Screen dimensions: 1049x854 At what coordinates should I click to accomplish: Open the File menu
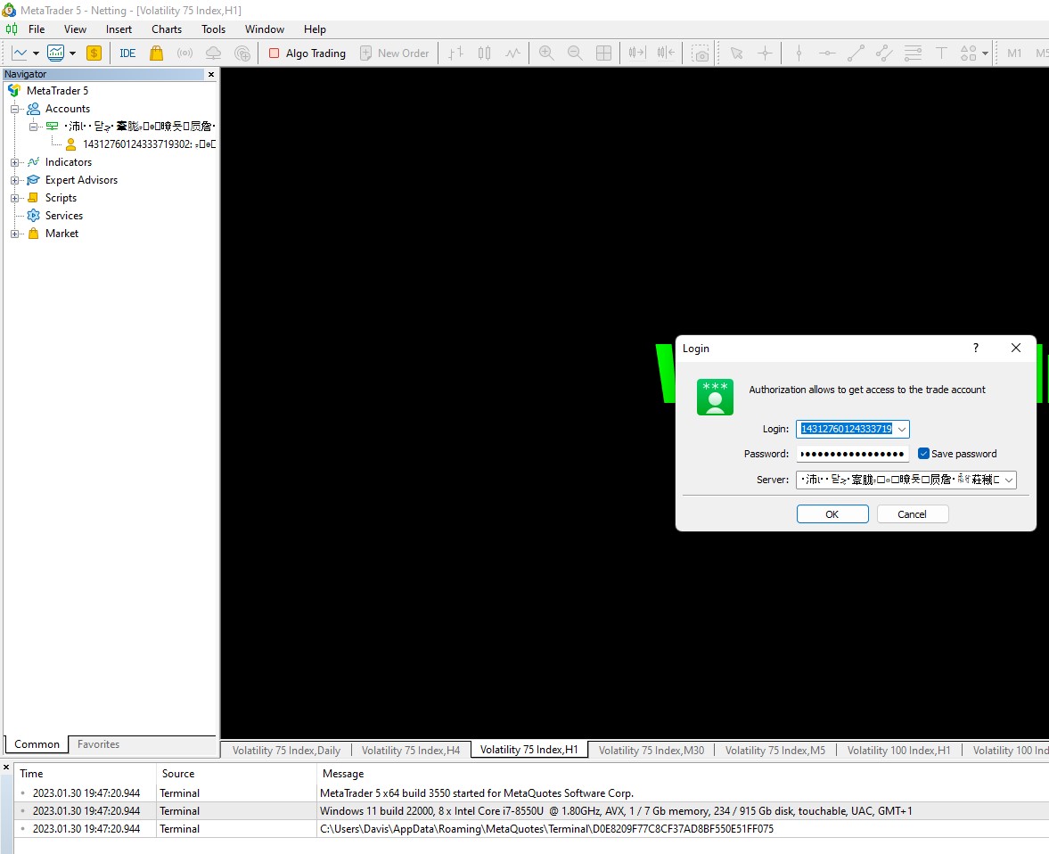click(x=37, y=29)
